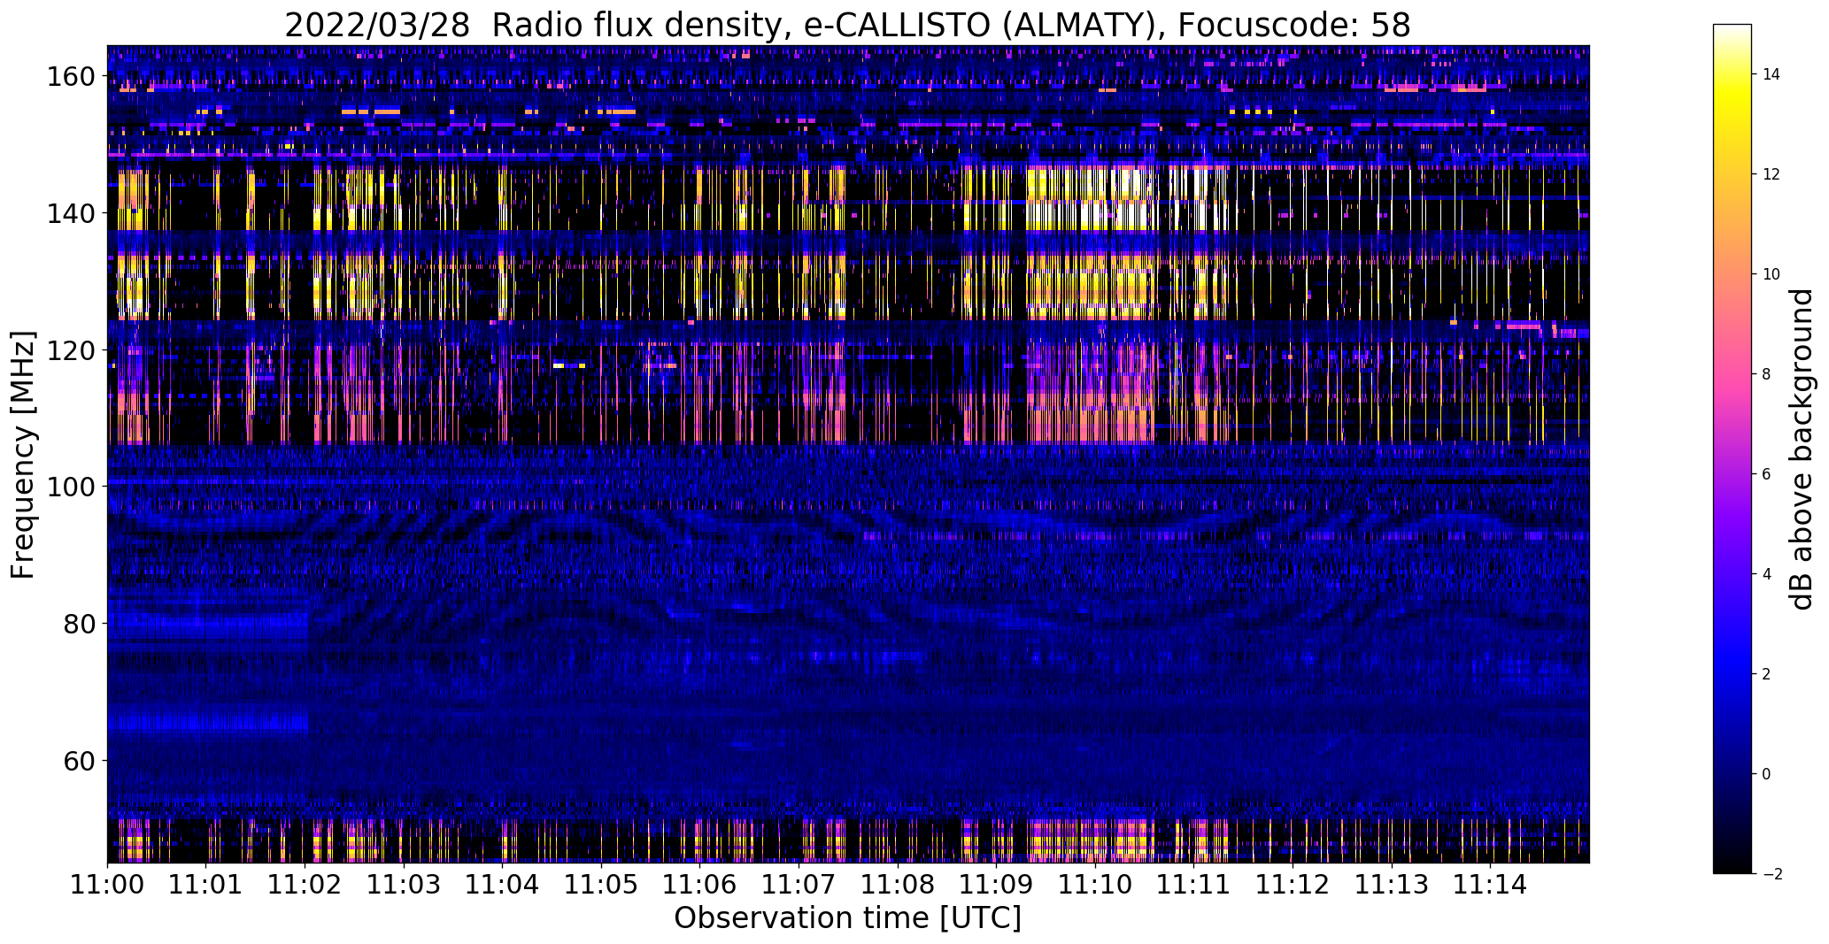Select the 11:07 time tick label
Image resolution: width=1829 pixels, height=944 pixels.
point(799,884)
